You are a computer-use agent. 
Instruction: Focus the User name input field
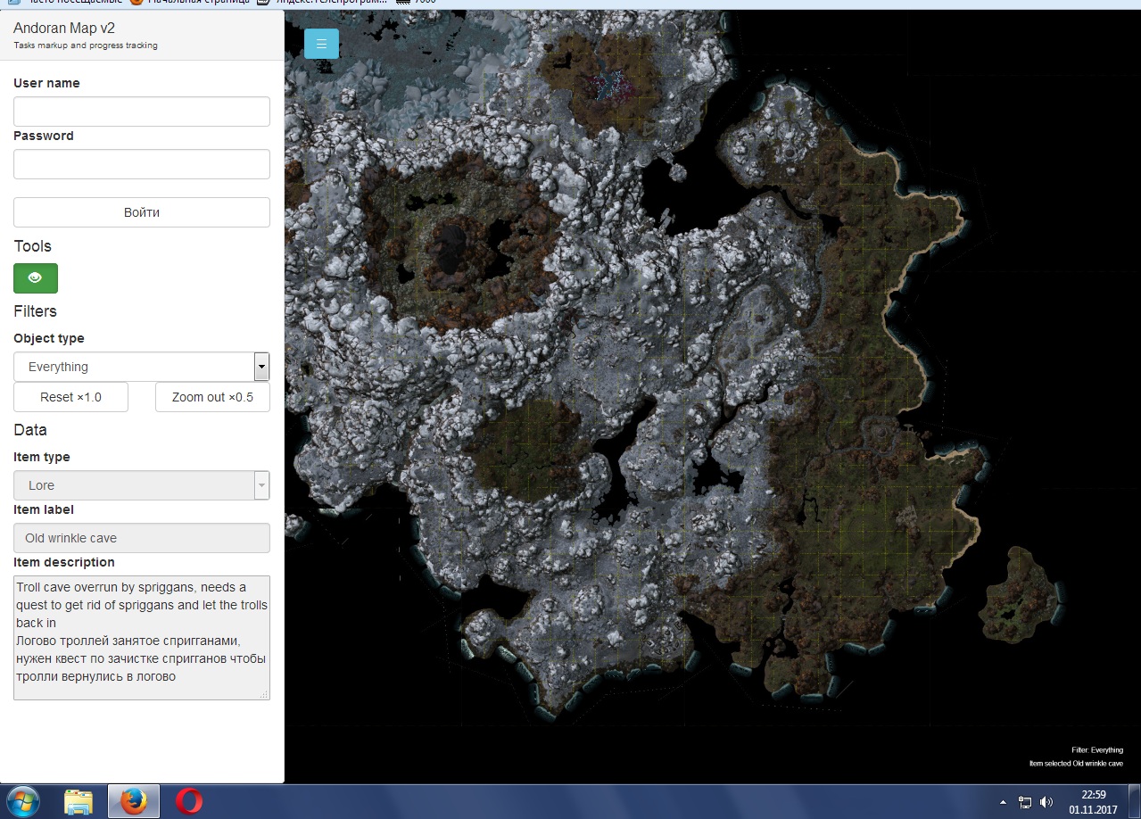click(x=141, y=112)
